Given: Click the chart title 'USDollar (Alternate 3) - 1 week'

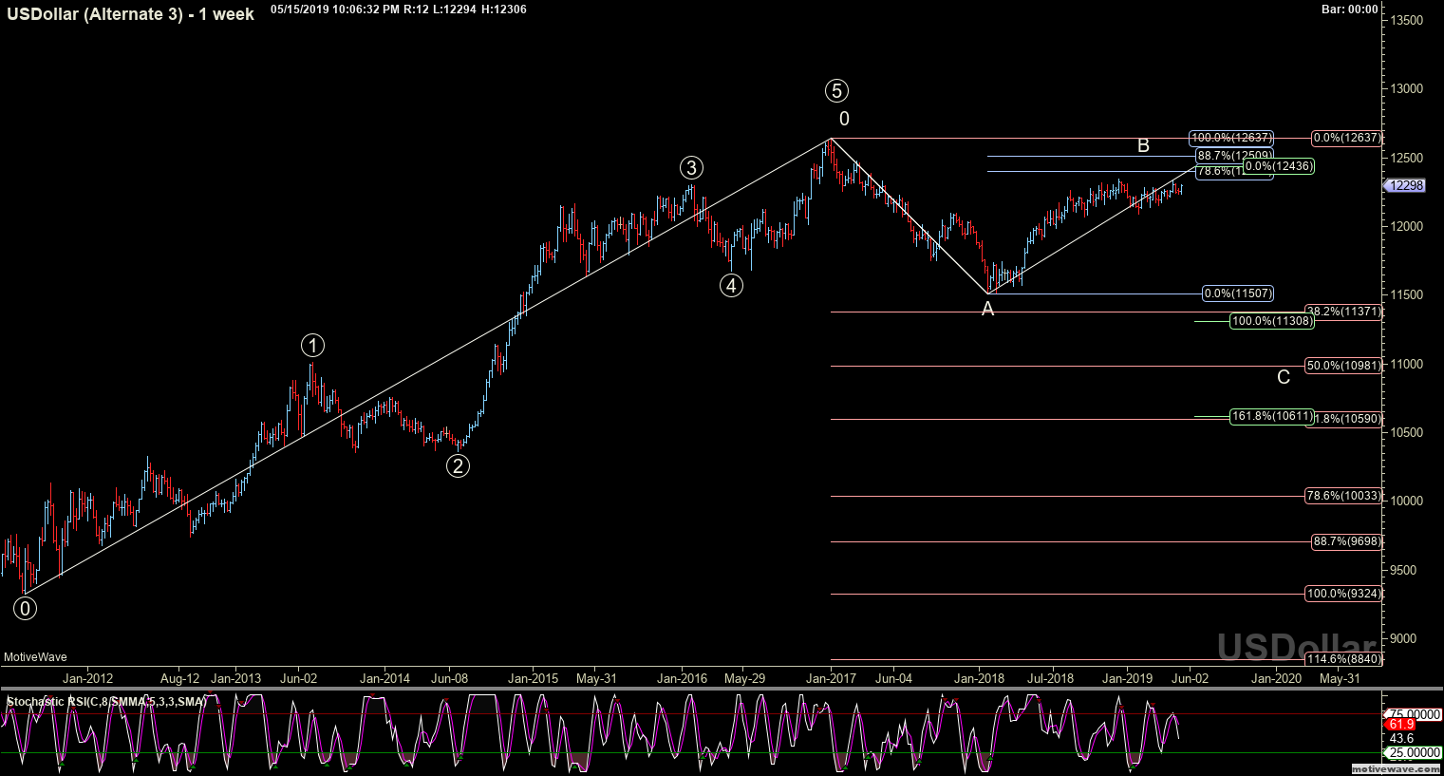Looking at the screenshot, I should pos(130,14).
